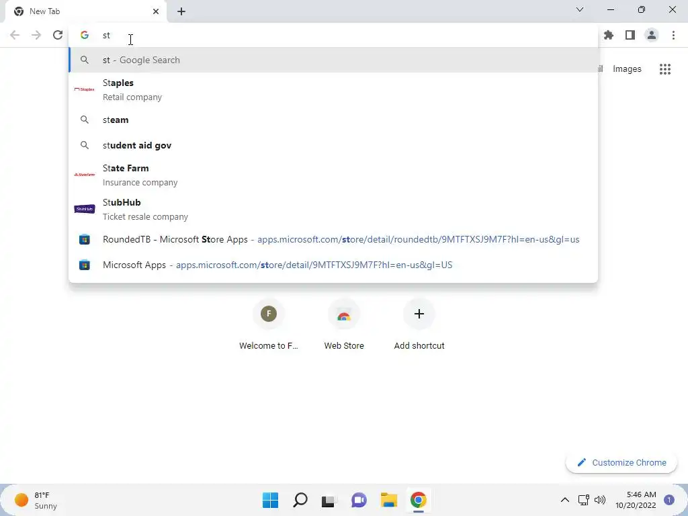This screenshot has height=516, width=688.
Task: Open a new tab with plus button
Action: [181, 12]
